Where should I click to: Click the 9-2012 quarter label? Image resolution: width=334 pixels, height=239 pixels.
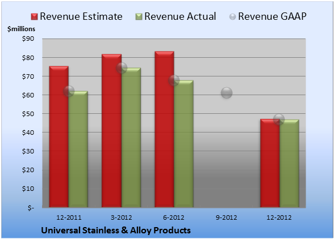pos(227,217)
